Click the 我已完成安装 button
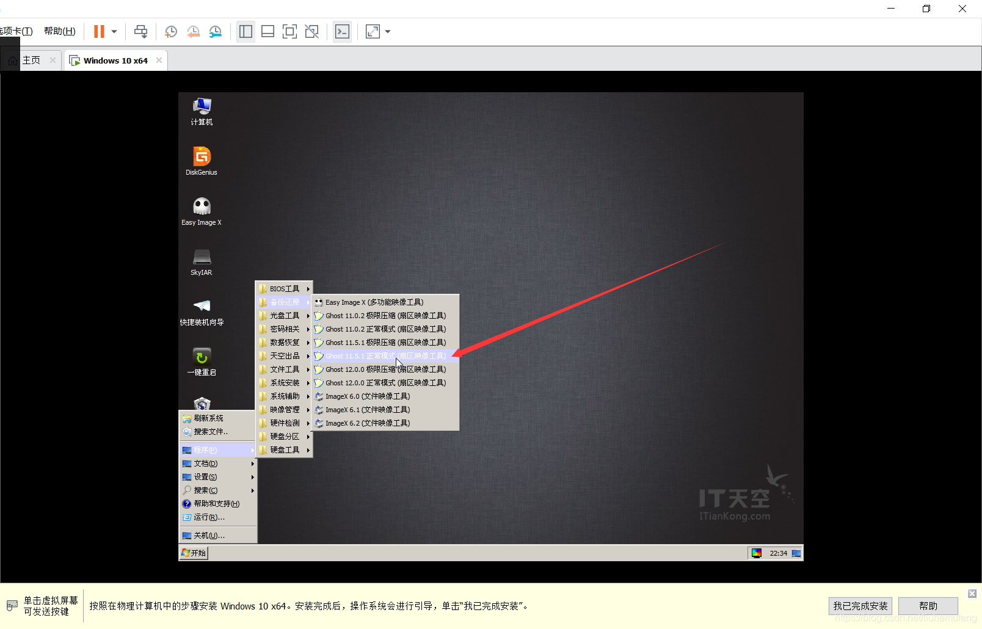 point(860,606)
